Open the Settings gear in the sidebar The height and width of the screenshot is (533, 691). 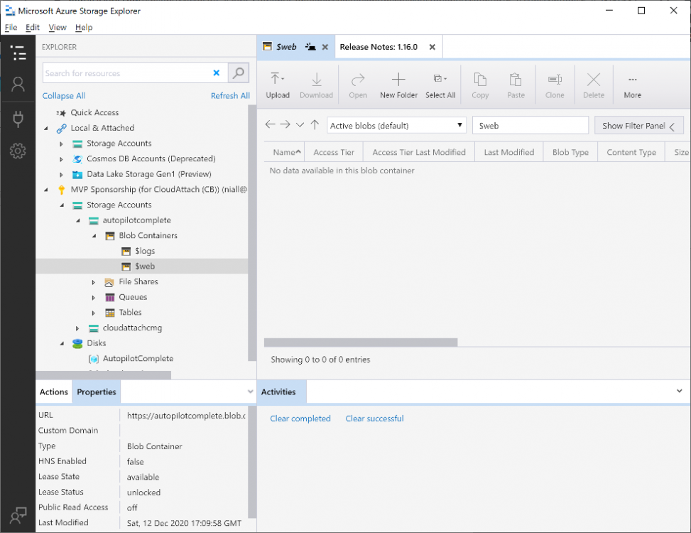pyautogui.click(x=18, y=151)
